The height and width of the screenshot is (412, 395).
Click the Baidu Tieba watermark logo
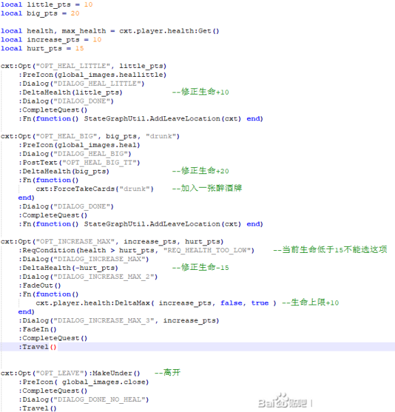(x=283, y=401)
